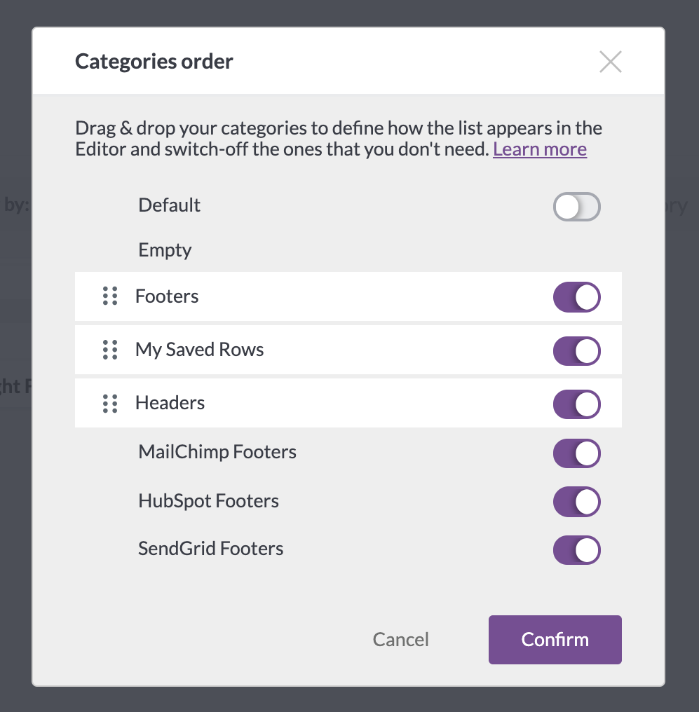Screen dimensions: 699x712
Task: Confirm the categories order
Action: click(555, 639)
